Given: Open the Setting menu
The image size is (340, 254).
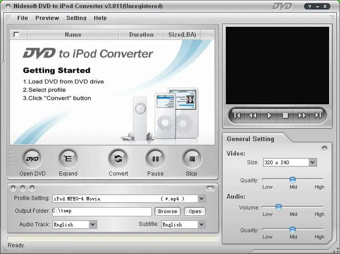Looking at the screenshot, I should [76, 18].
